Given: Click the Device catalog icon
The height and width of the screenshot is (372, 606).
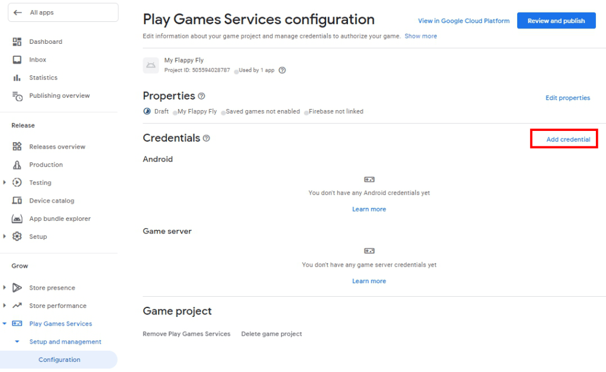Looking at the screenshot, I should coord(17,201).
